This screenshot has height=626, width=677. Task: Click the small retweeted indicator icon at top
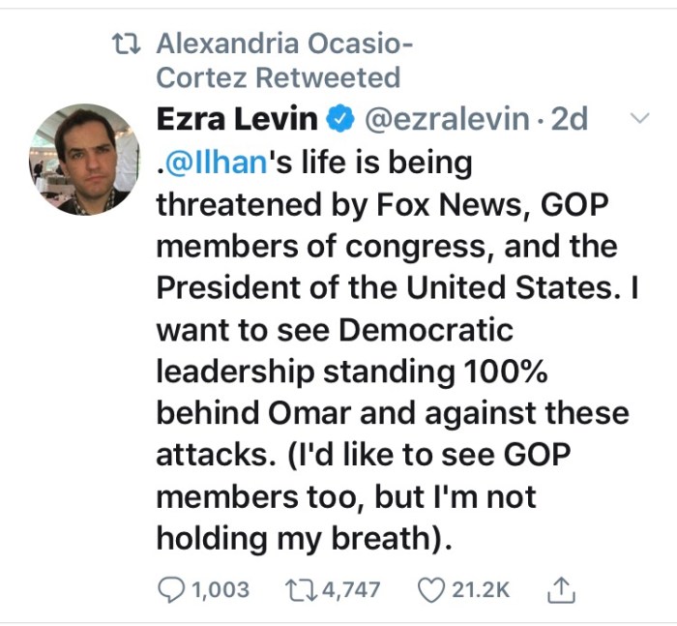[x=127, y=44]
